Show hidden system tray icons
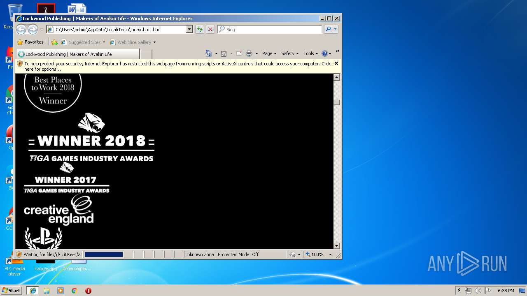 pyautogui.click(x=459, y=290)
